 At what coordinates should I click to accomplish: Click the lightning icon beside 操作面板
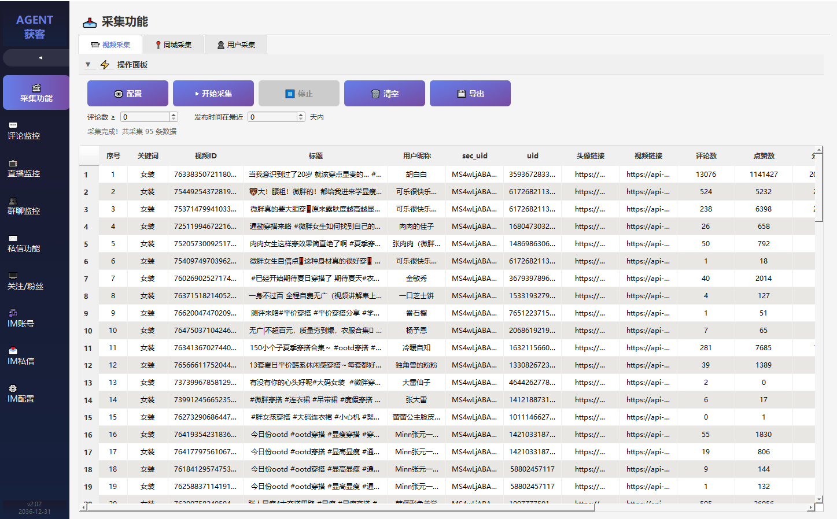[105, 65]
